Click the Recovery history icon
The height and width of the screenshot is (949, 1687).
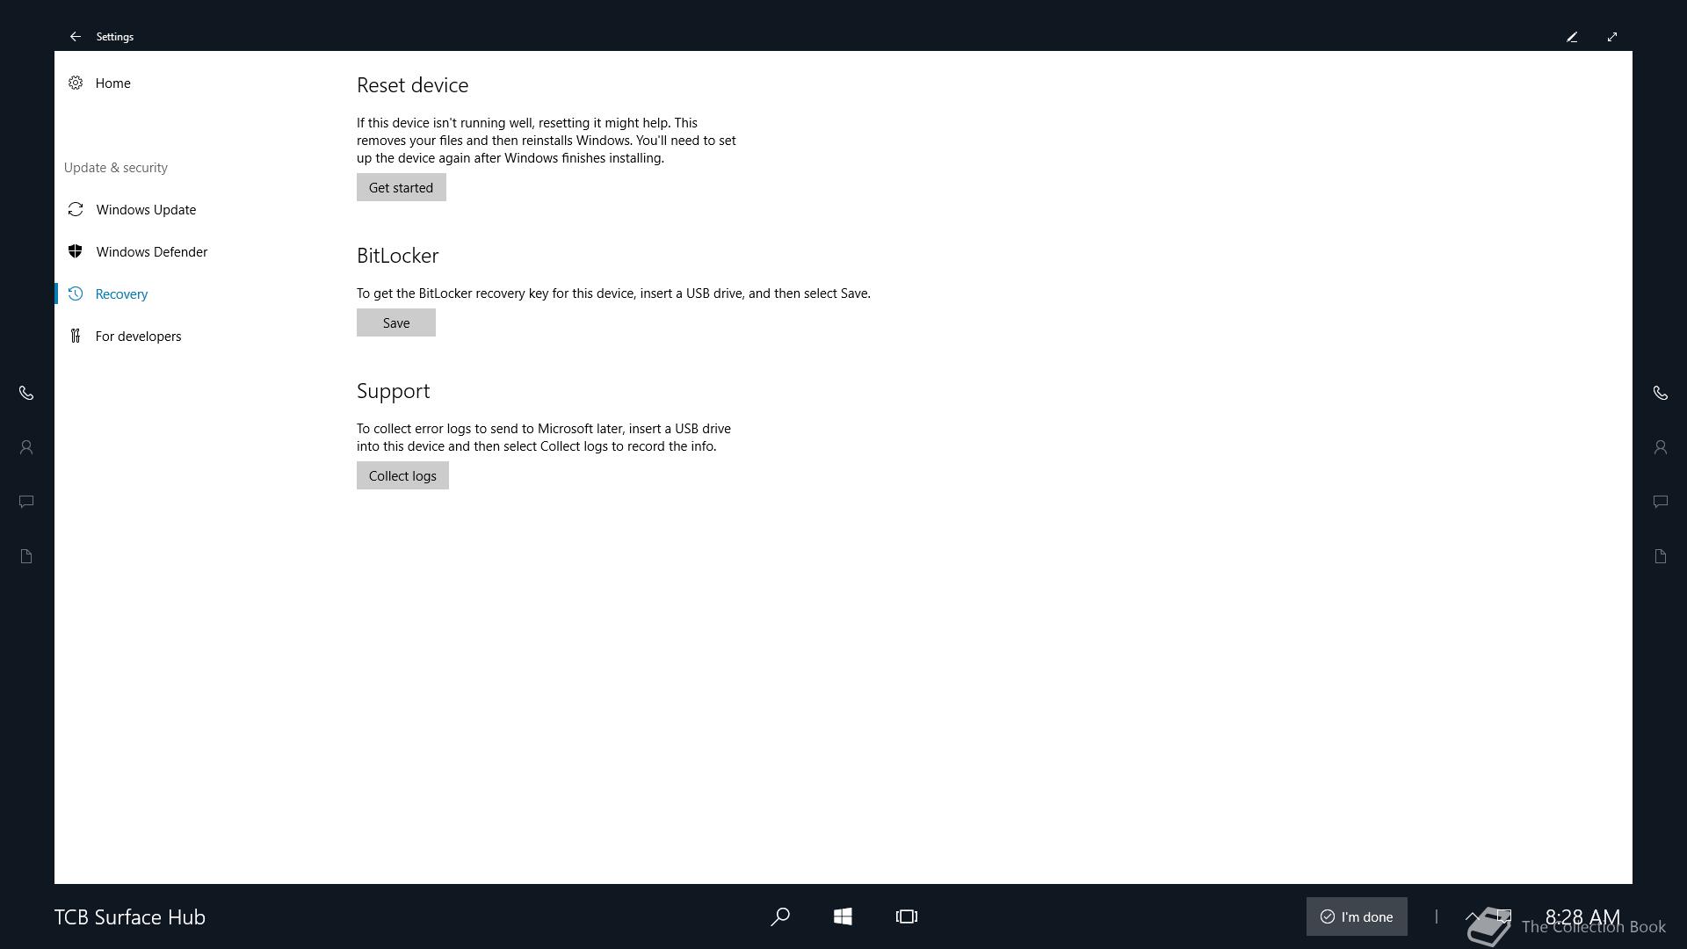[76, 293]
